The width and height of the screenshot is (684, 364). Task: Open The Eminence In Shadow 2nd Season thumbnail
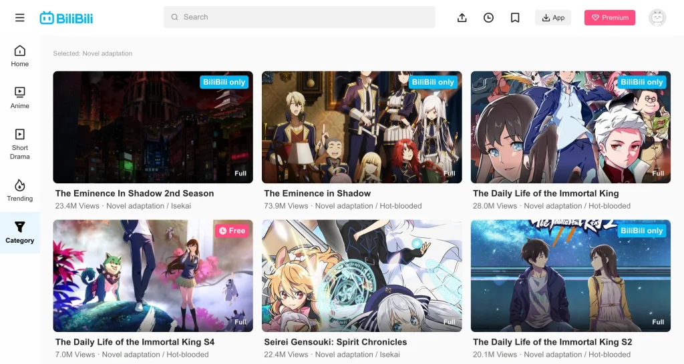coord(153,127)
